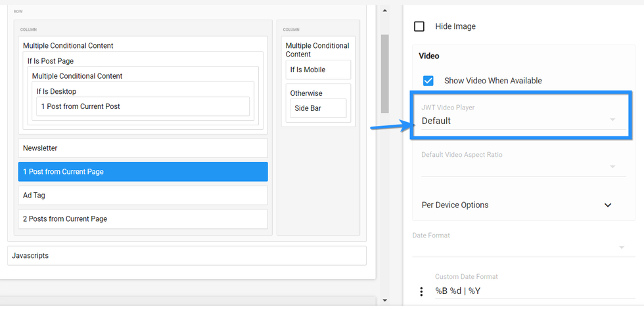
Task: Select the 2 Posts from Current Page block
Action: 143,218
